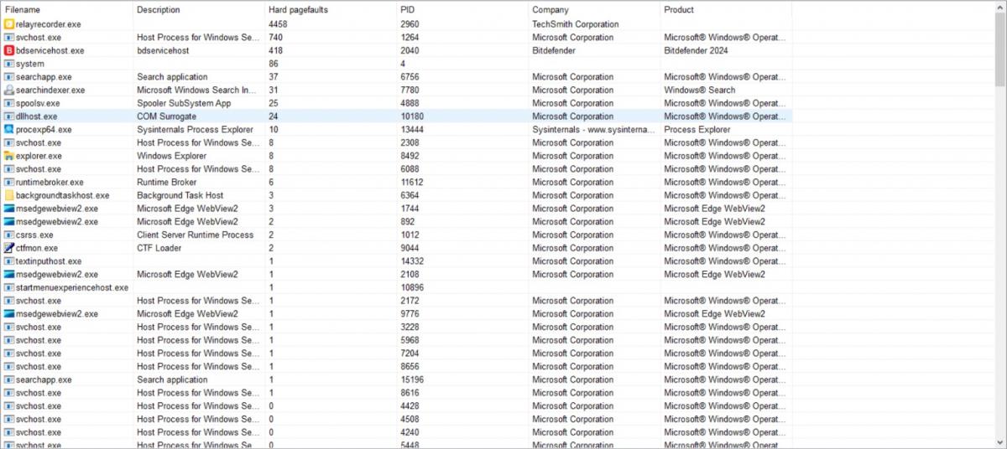Click the dllhost.exe process icon
The width and height of the screenshot is (1007, 449).
coord(9,116)
